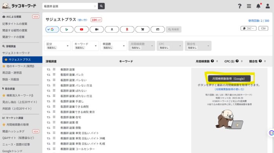Click deep-dive icon for 看護師 副業 バレた
The image size is (274, 153).
49,75
